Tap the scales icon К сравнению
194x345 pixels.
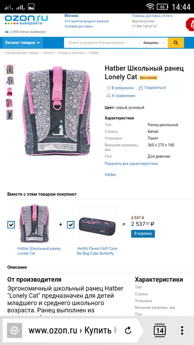109,96
